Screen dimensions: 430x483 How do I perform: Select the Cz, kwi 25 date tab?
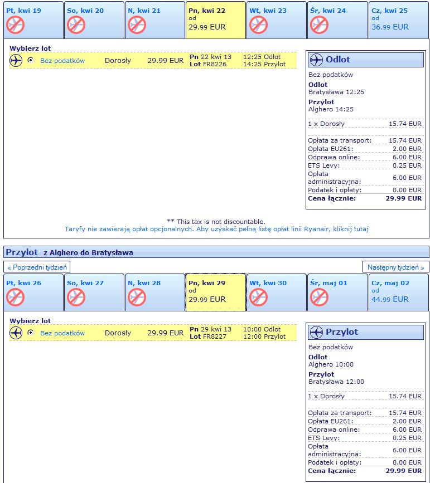pos(399,20)
